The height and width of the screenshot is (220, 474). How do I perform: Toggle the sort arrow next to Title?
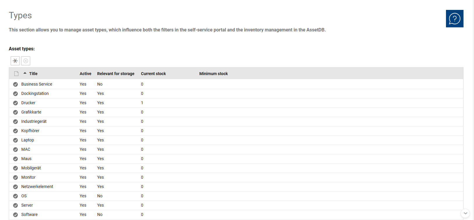click(x=25, y=73)
